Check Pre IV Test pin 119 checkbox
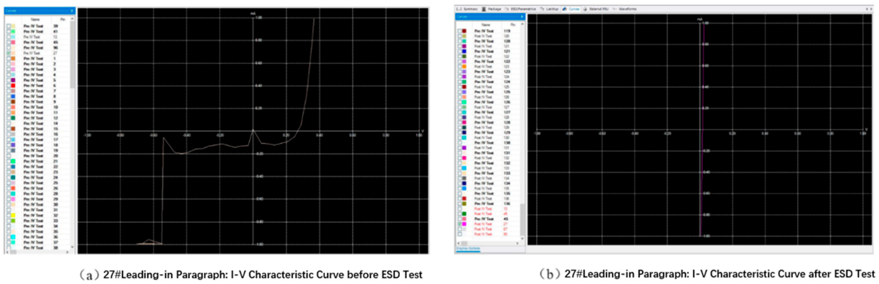 pyautogui.click(x=460, y=31)
